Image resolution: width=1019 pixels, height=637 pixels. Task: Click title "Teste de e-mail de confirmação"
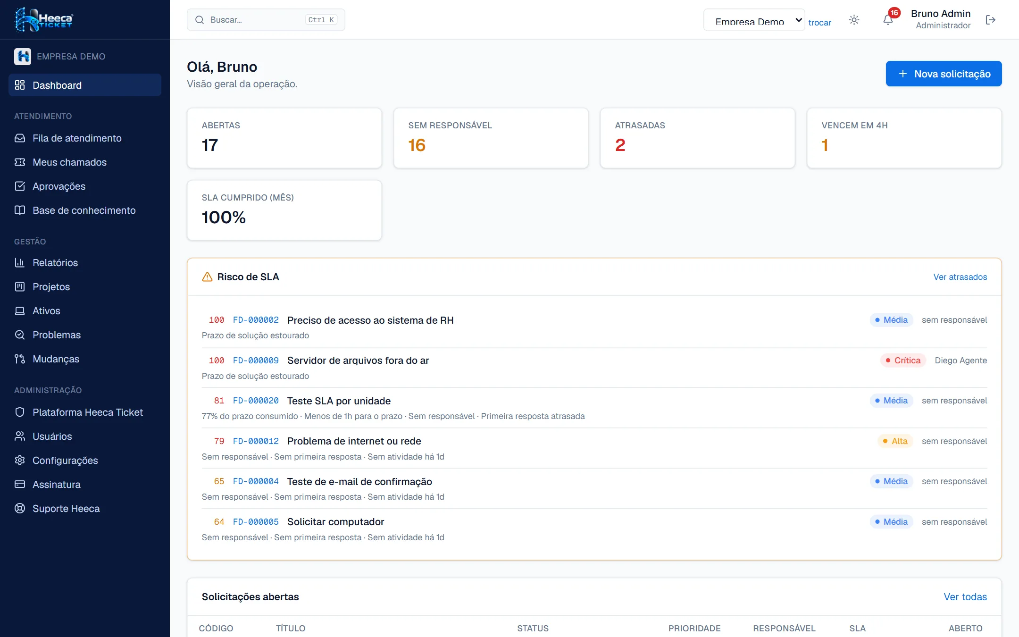tap(359, 481)
